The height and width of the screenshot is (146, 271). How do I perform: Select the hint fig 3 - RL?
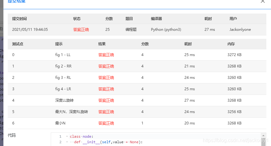(63, 78)
